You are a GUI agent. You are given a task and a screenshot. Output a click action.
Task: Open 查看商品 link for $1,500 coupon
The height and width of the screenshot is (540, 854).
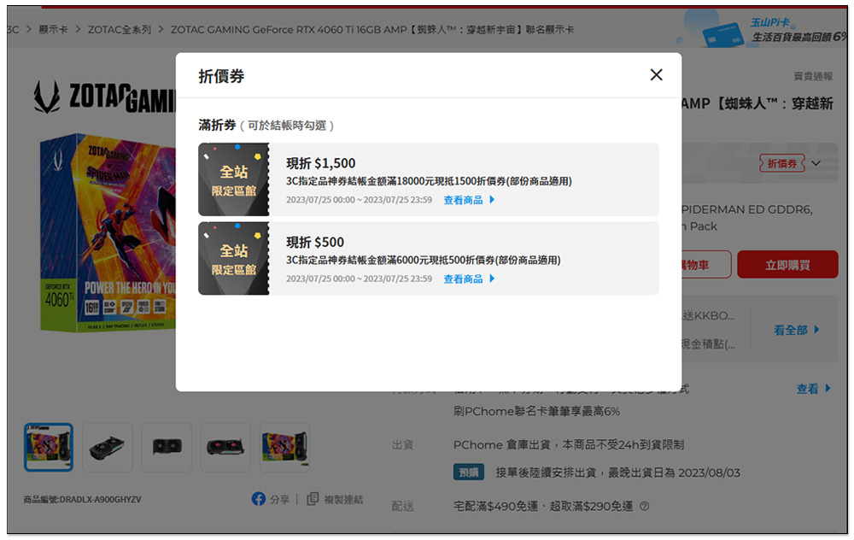[468, 200]
